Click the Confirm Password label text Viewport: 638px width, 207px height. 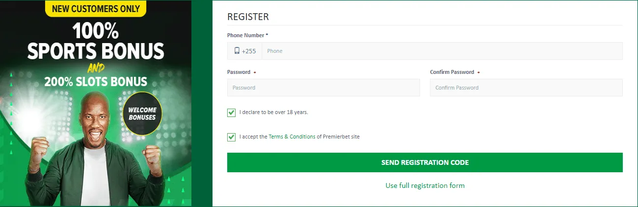point(452,72)
